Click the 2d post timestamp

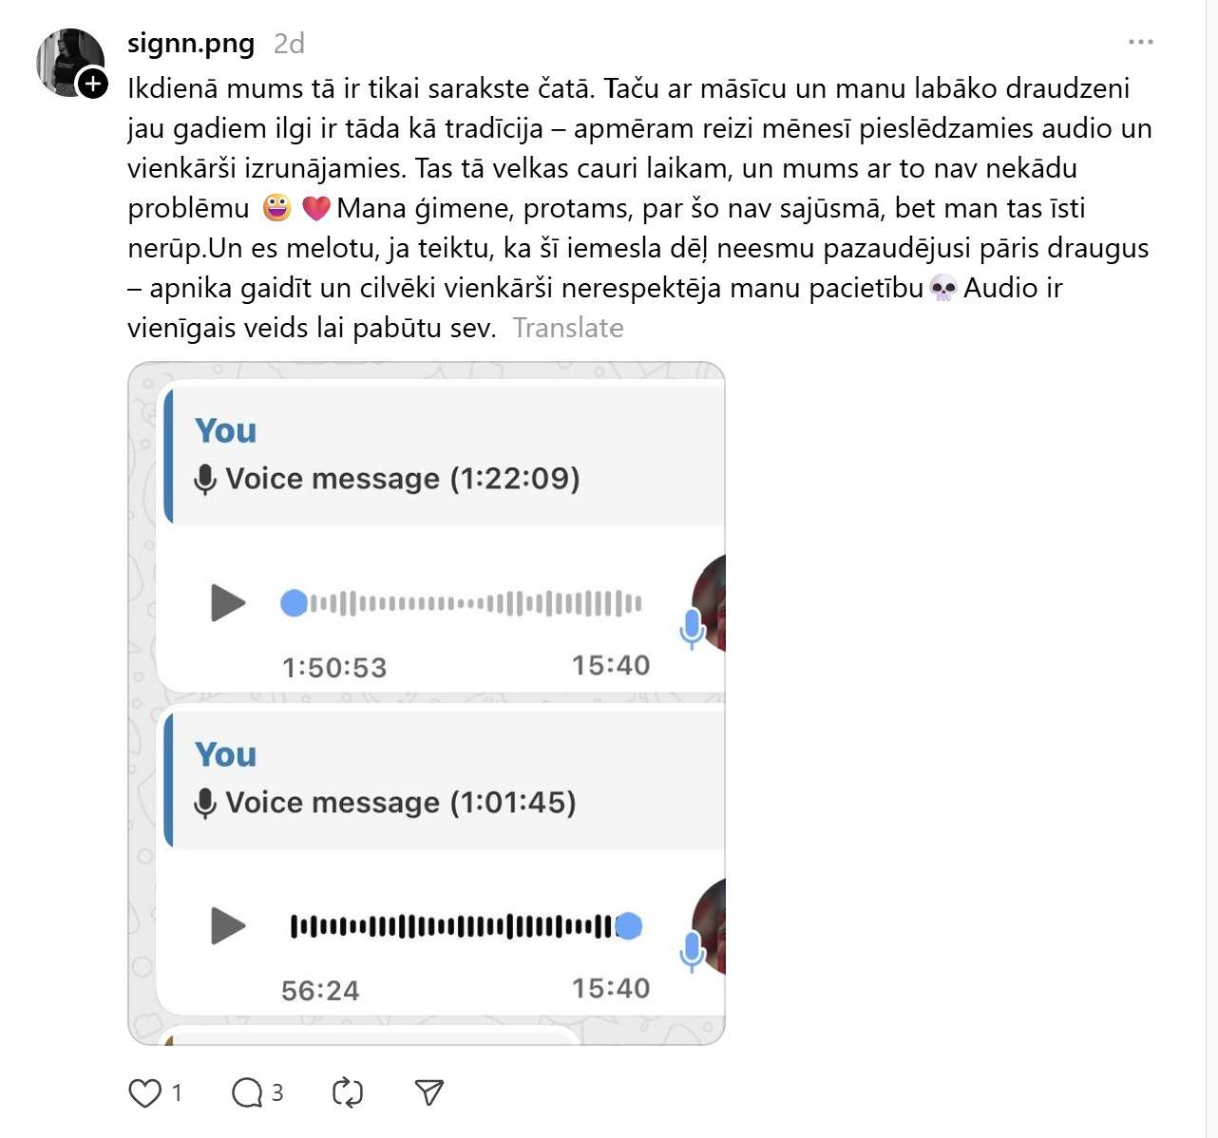tap(289, 44)
